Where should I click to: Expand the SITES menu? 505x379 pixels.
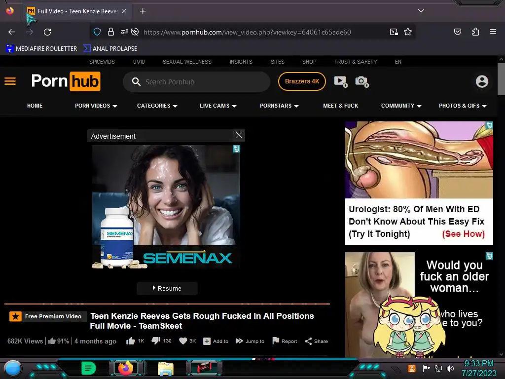point(278,62)
